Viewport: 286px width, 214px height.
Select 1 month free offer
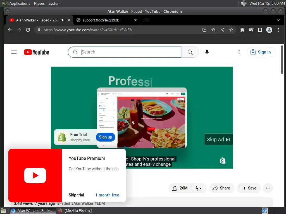point(107,195)
